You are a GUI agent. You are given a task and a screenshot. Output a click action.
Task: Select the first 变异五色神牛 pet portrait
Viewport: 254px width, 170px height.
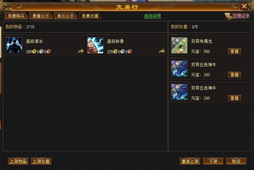pos(180,69)
